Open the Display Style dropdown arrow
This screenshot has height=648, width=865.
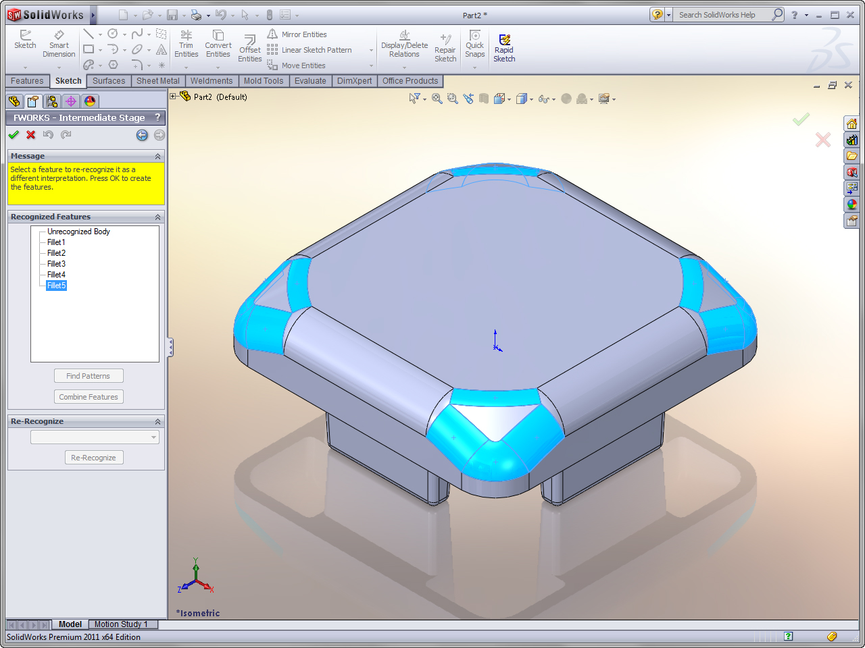531,100
